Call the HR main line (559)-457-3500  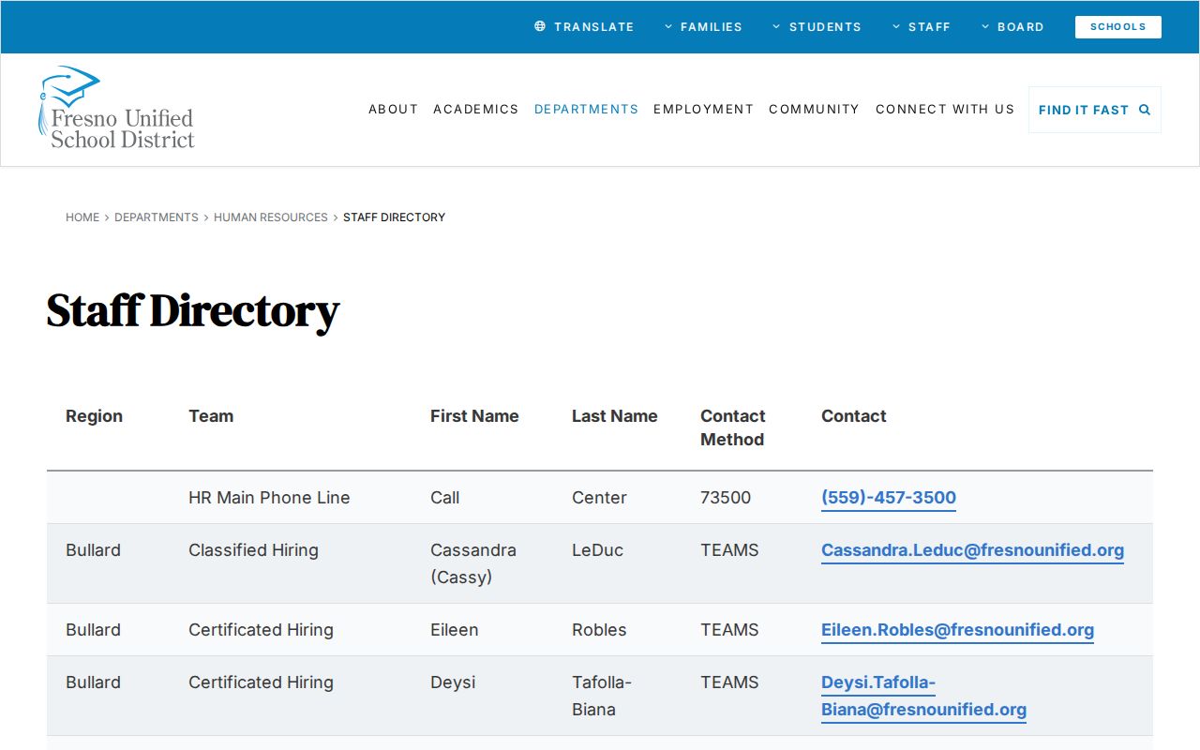coord(889,498)
